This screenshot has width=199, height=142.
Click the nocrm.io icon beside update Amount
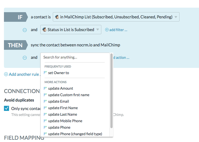[45, 88]
